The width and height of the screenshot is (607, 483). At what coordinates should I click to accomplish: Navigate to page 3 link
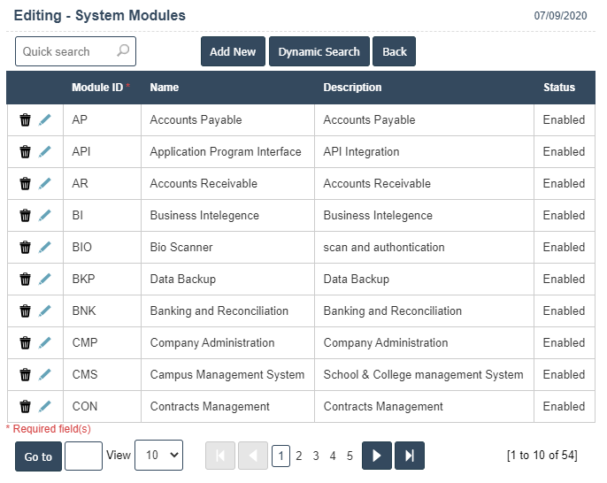(x=316, y=456)
